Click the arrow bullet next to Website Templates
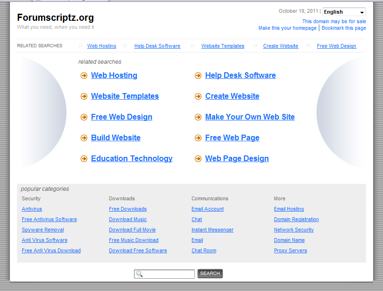 [83, 96]
